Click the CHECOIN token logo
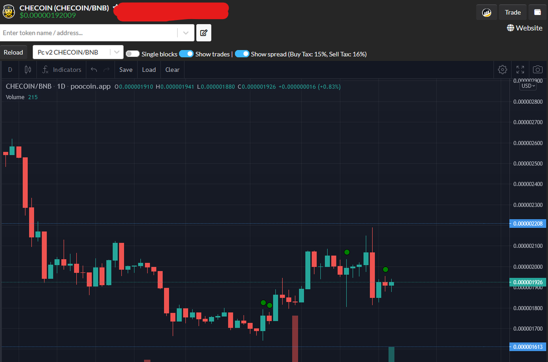 (x=9, y=12)
